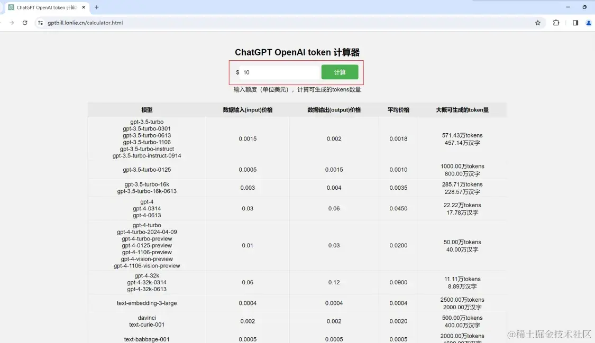Image resolution: width=595 pixels, height=343 pixels.
Task: Click average price 0.0035 cell
Action: pos(398,188)
